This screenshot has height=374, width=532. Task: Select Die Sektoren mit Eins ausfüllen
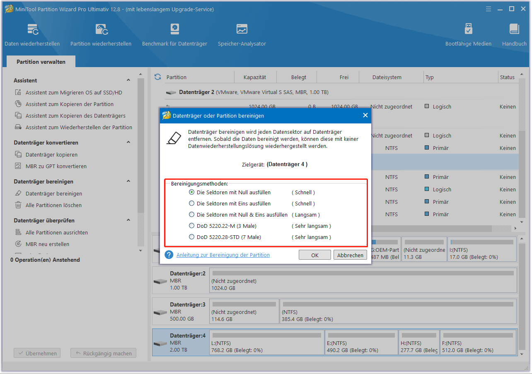pos(191,203)
